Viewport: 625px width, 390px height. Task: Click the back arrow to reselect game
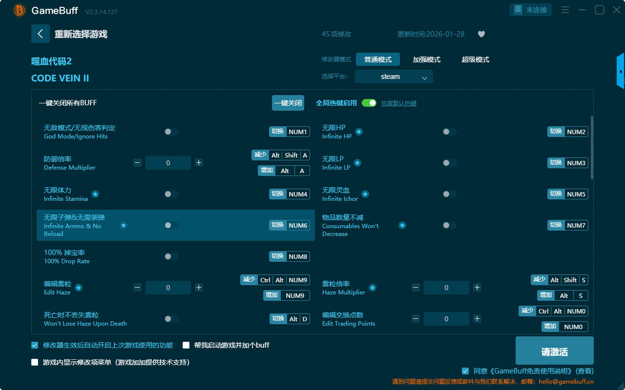click(x=41, y=34)
